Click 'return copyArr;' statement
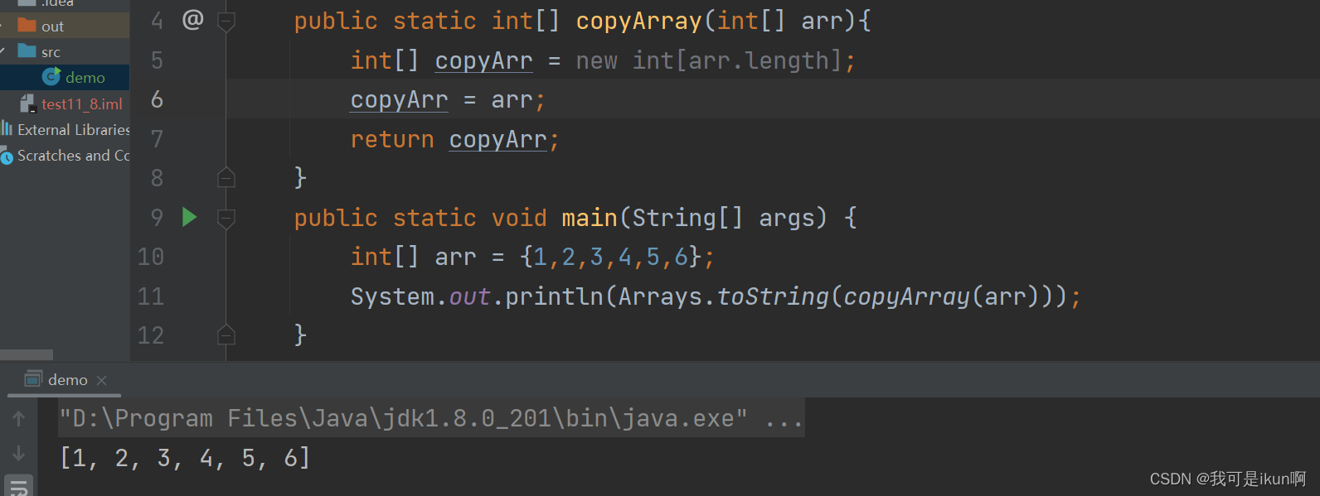The height and width of the screenshot is (496, 1320). (x=455, y=139)
